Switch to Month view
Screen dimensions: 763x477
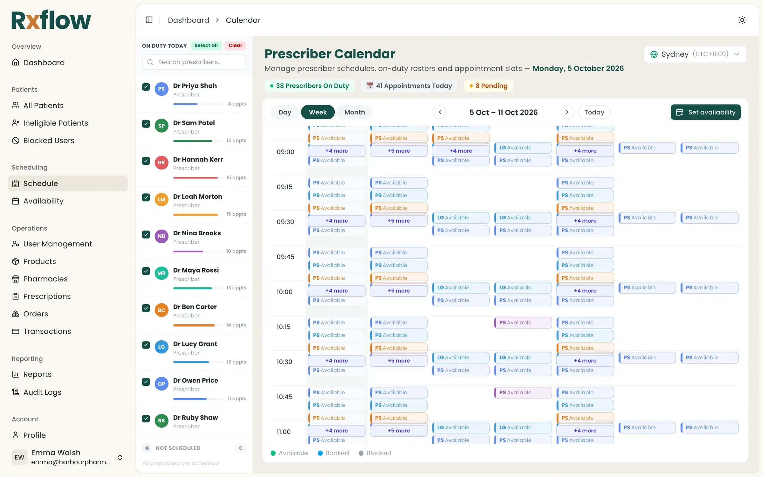354,112
